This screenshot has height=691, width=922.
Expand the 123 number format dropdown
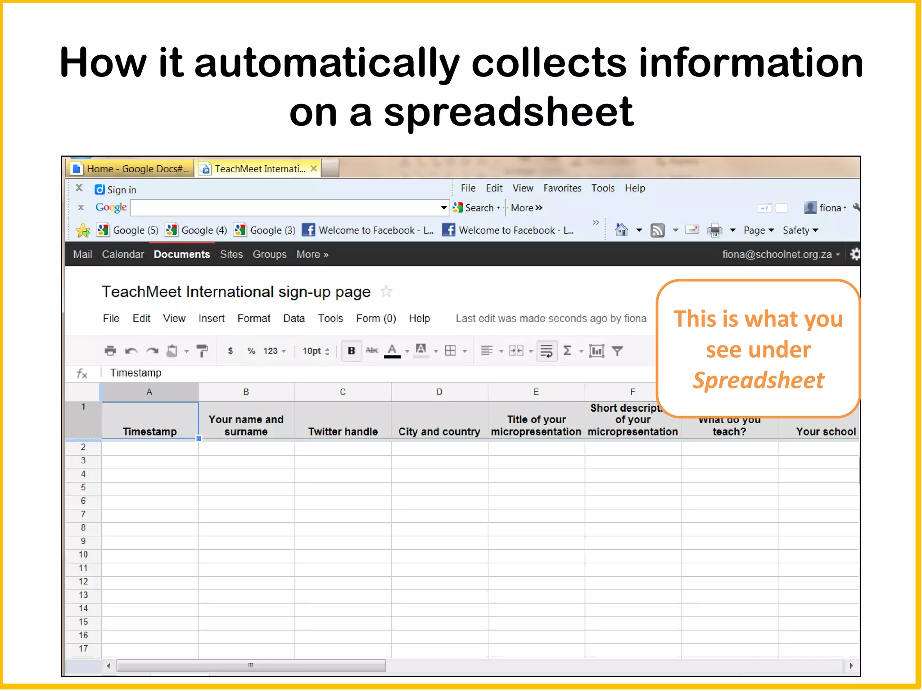click(274, 351)
